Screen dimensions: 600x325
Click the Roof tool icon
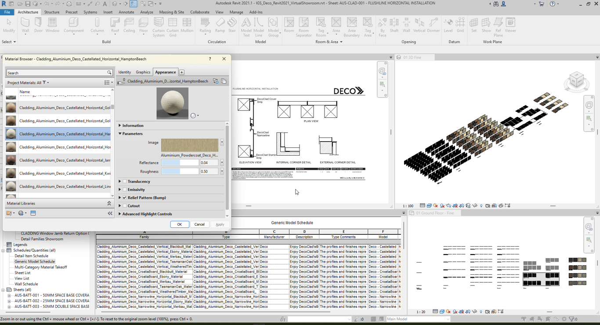(x=115, y=25)
